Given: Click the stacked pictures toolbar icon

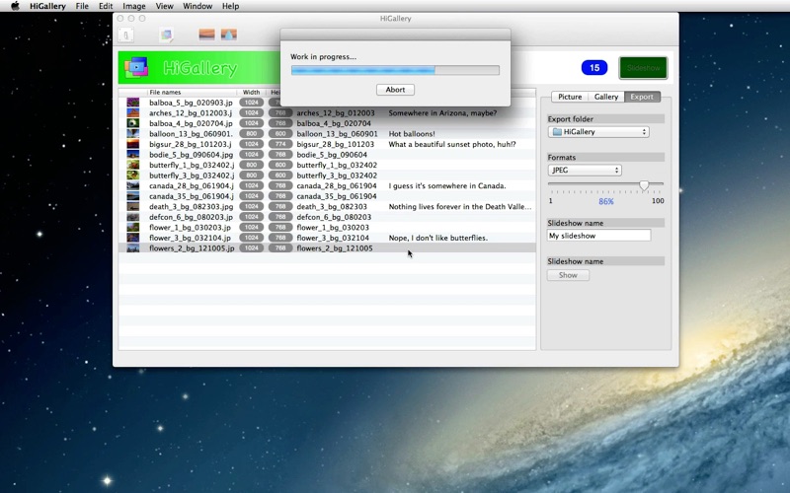Looking at the screenshot, I should click(166, 35).
